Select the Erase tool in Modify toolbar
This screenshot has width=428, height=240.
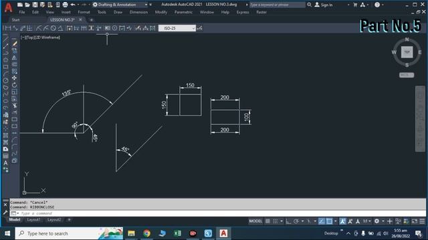point(15,43)
